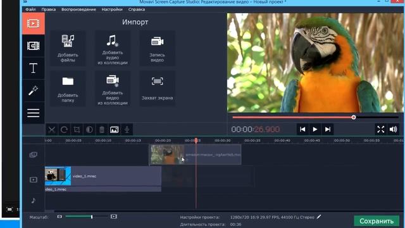Open the Titles text tab
This screenshot has height=228, width=405.
(x=34, y=68)
